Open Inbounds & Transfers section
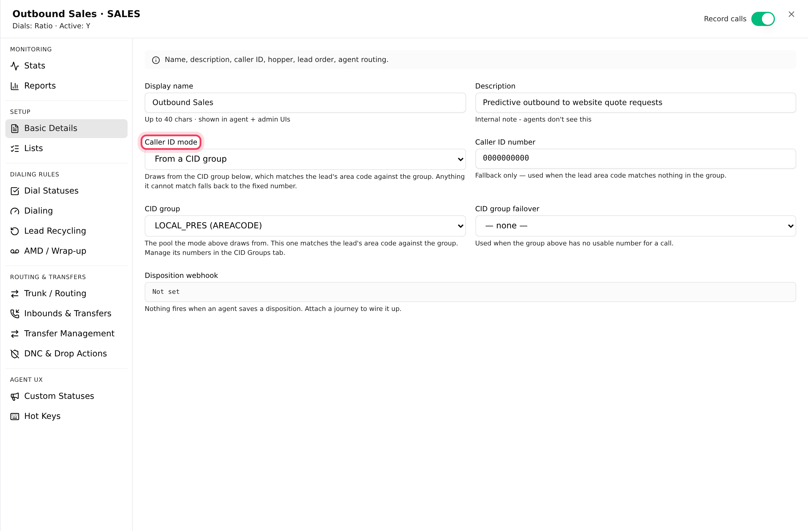Image resolution: width=808 pixels, height=531 pixels. coord(66,314)
